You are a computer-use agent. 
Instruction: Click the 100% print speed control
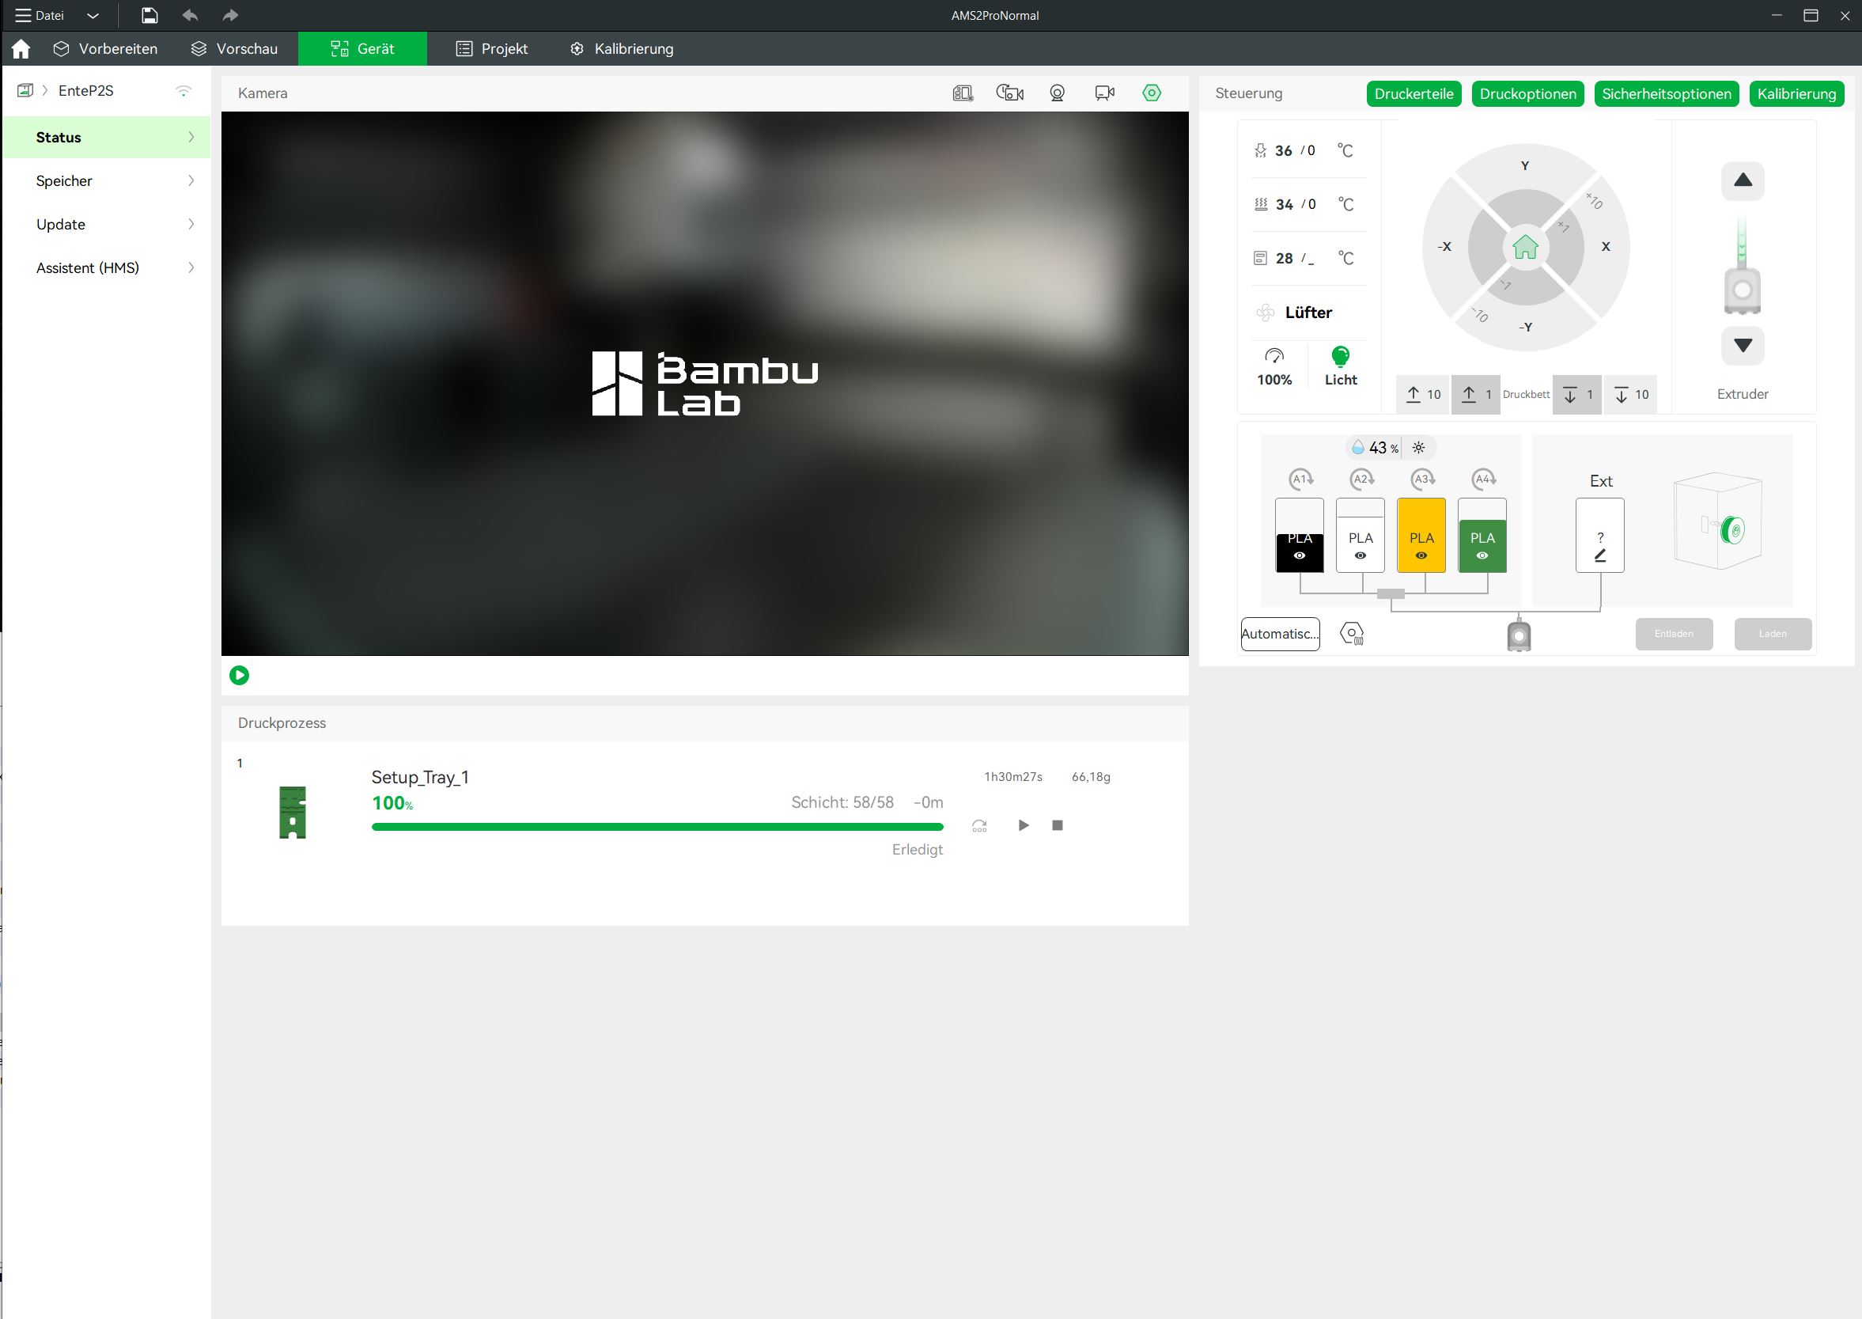1274,366
